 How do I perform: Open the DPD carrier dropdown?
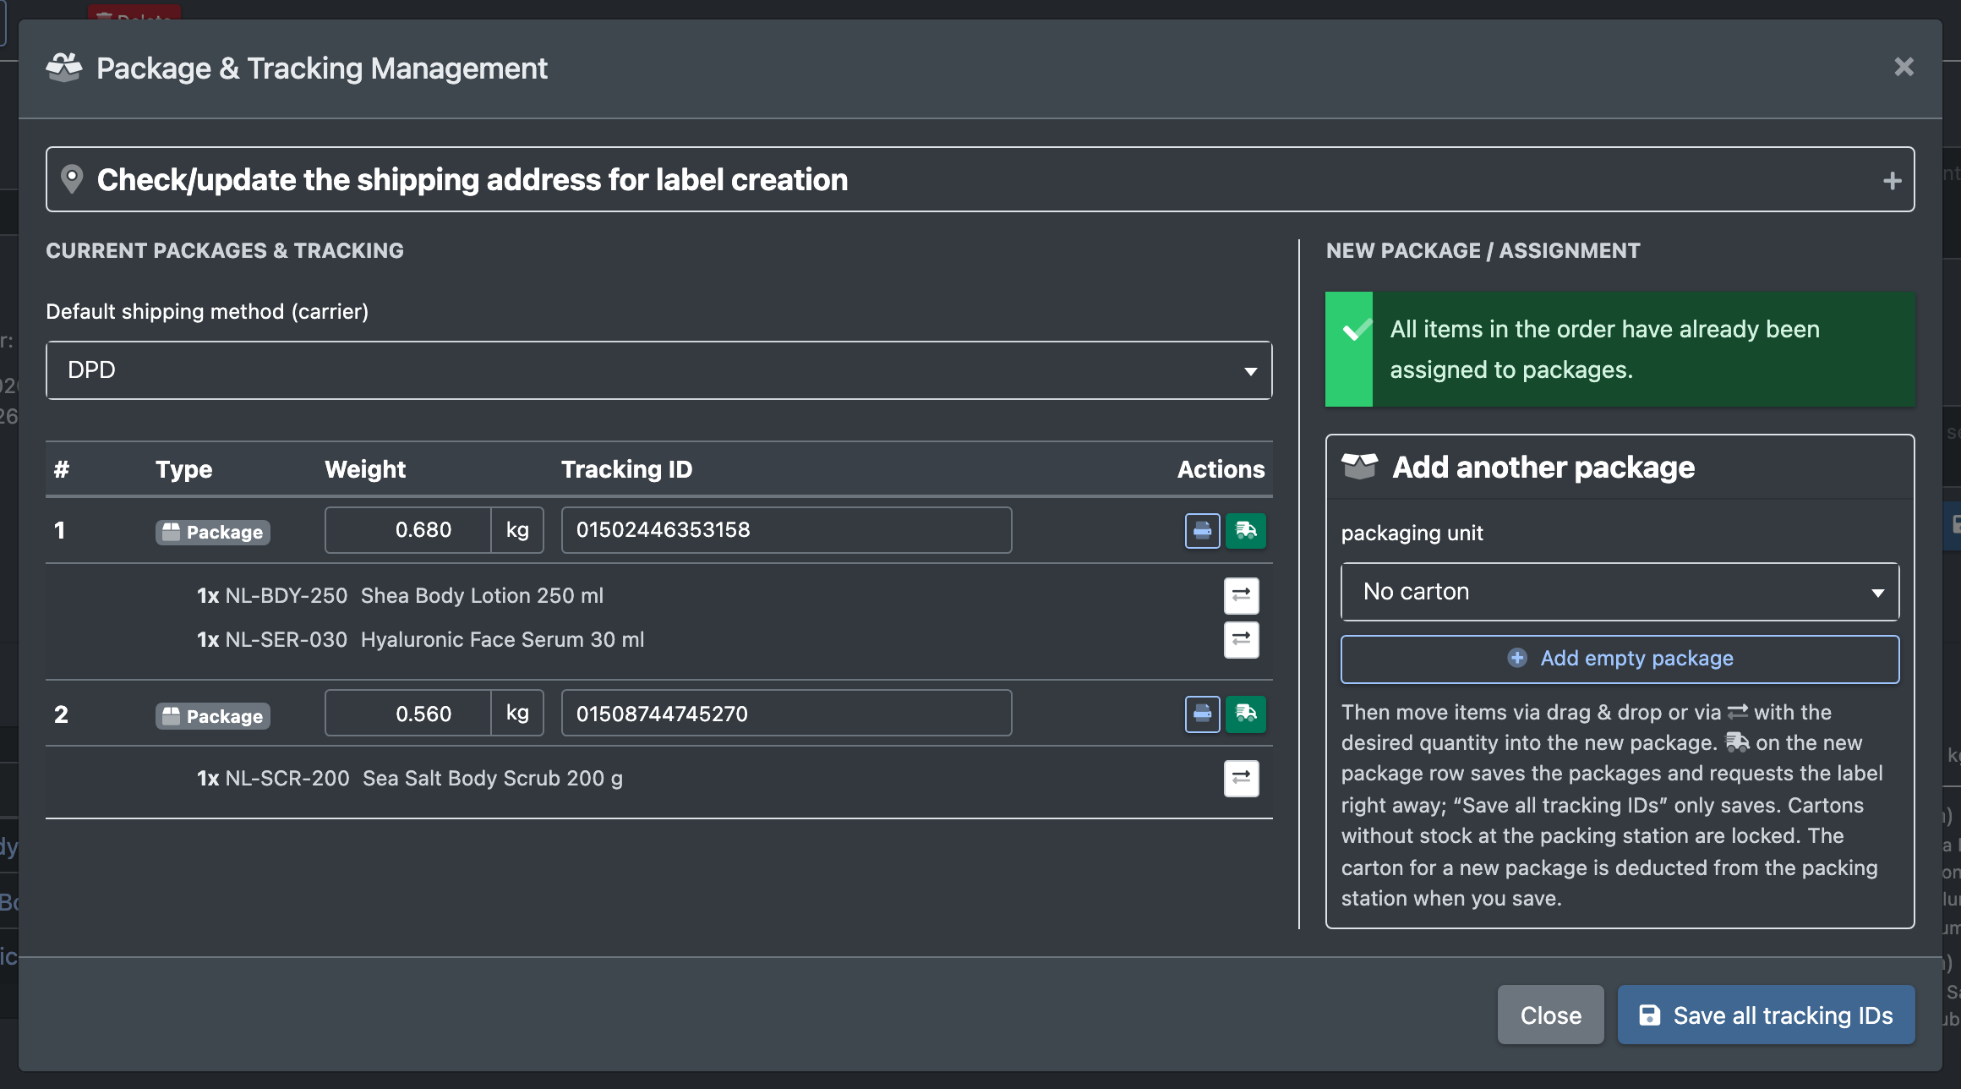click(659, 370)
